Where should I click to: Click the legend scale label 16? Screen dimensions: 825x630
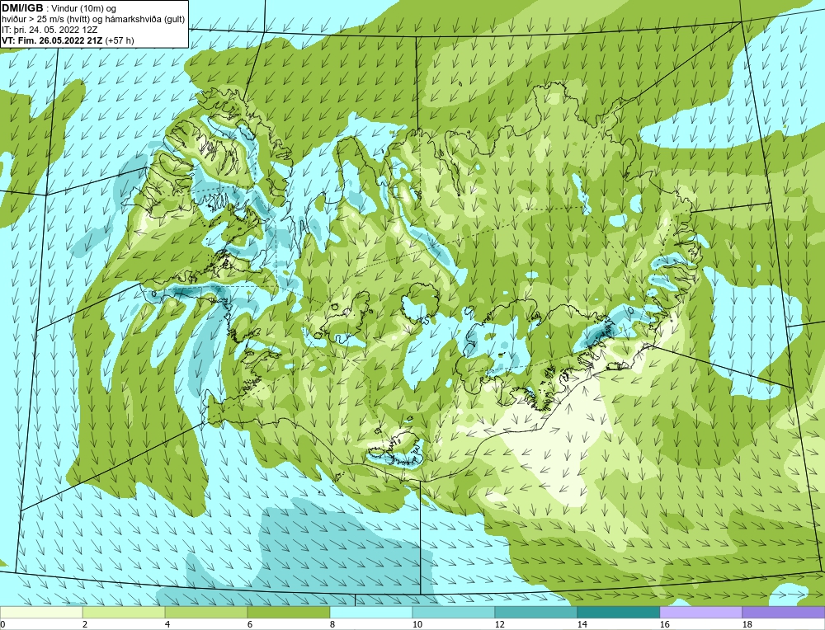[664, 624]
